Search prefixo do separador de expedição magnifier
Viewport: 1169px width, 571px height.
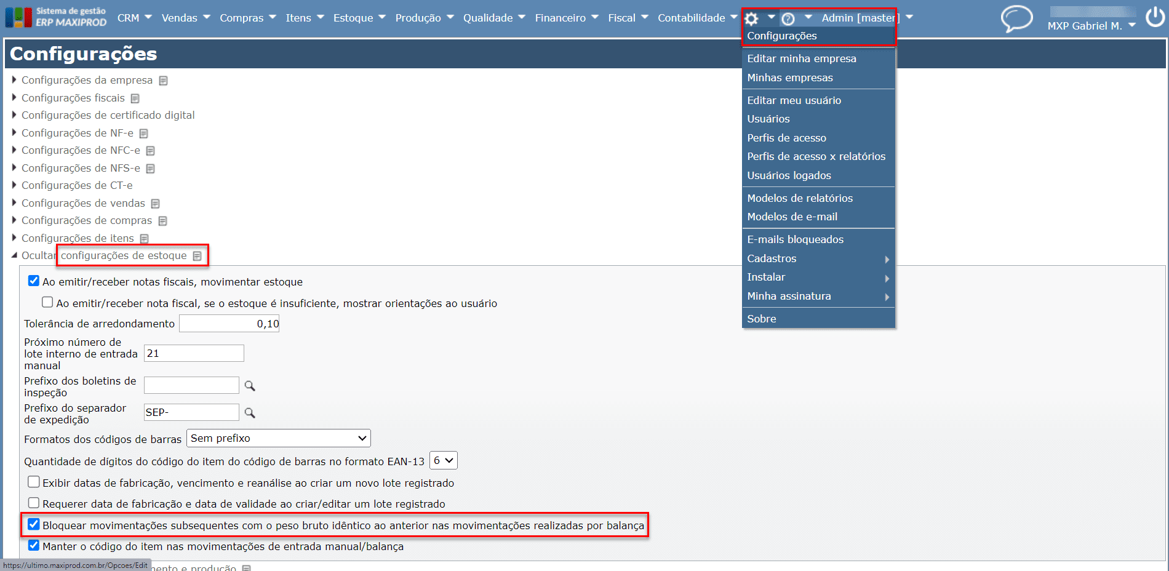click(250, 413)
